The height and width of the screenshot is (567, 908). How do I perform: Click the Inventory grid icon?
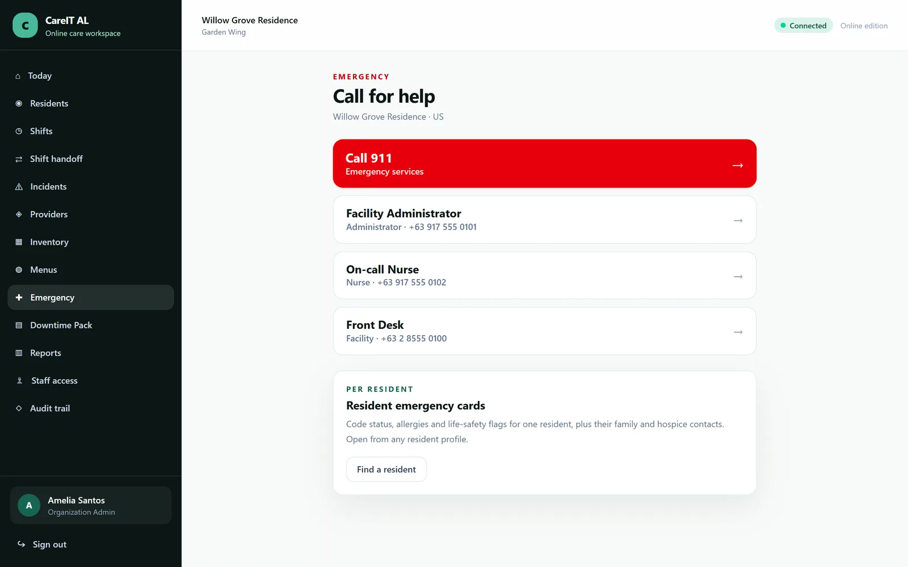pyautogui.click(x=19, y=242)
